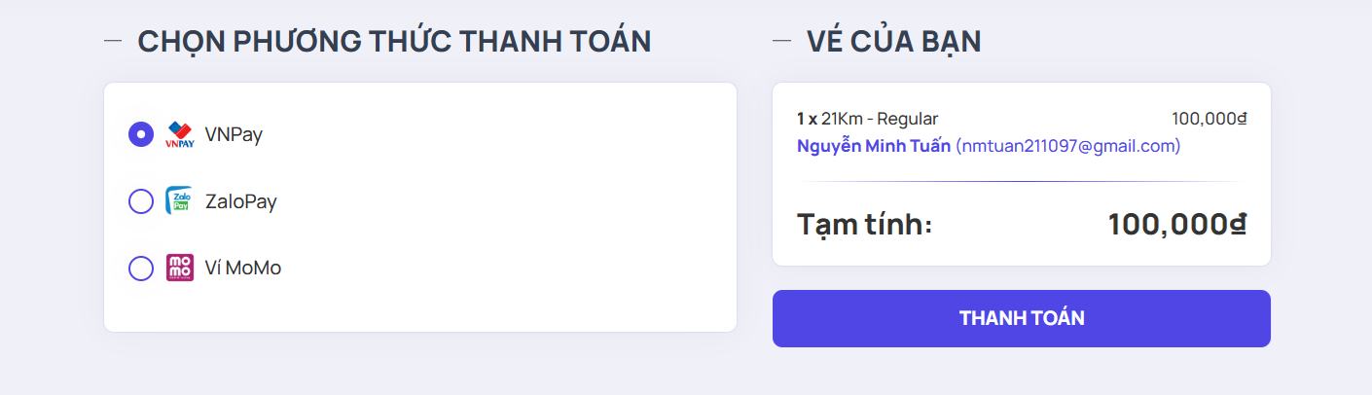Click the CHỌN PHƯƠNG THỨC THANH TOÁN heading
The width and height of the screenshot is (1372, 395).
point(394,41)
